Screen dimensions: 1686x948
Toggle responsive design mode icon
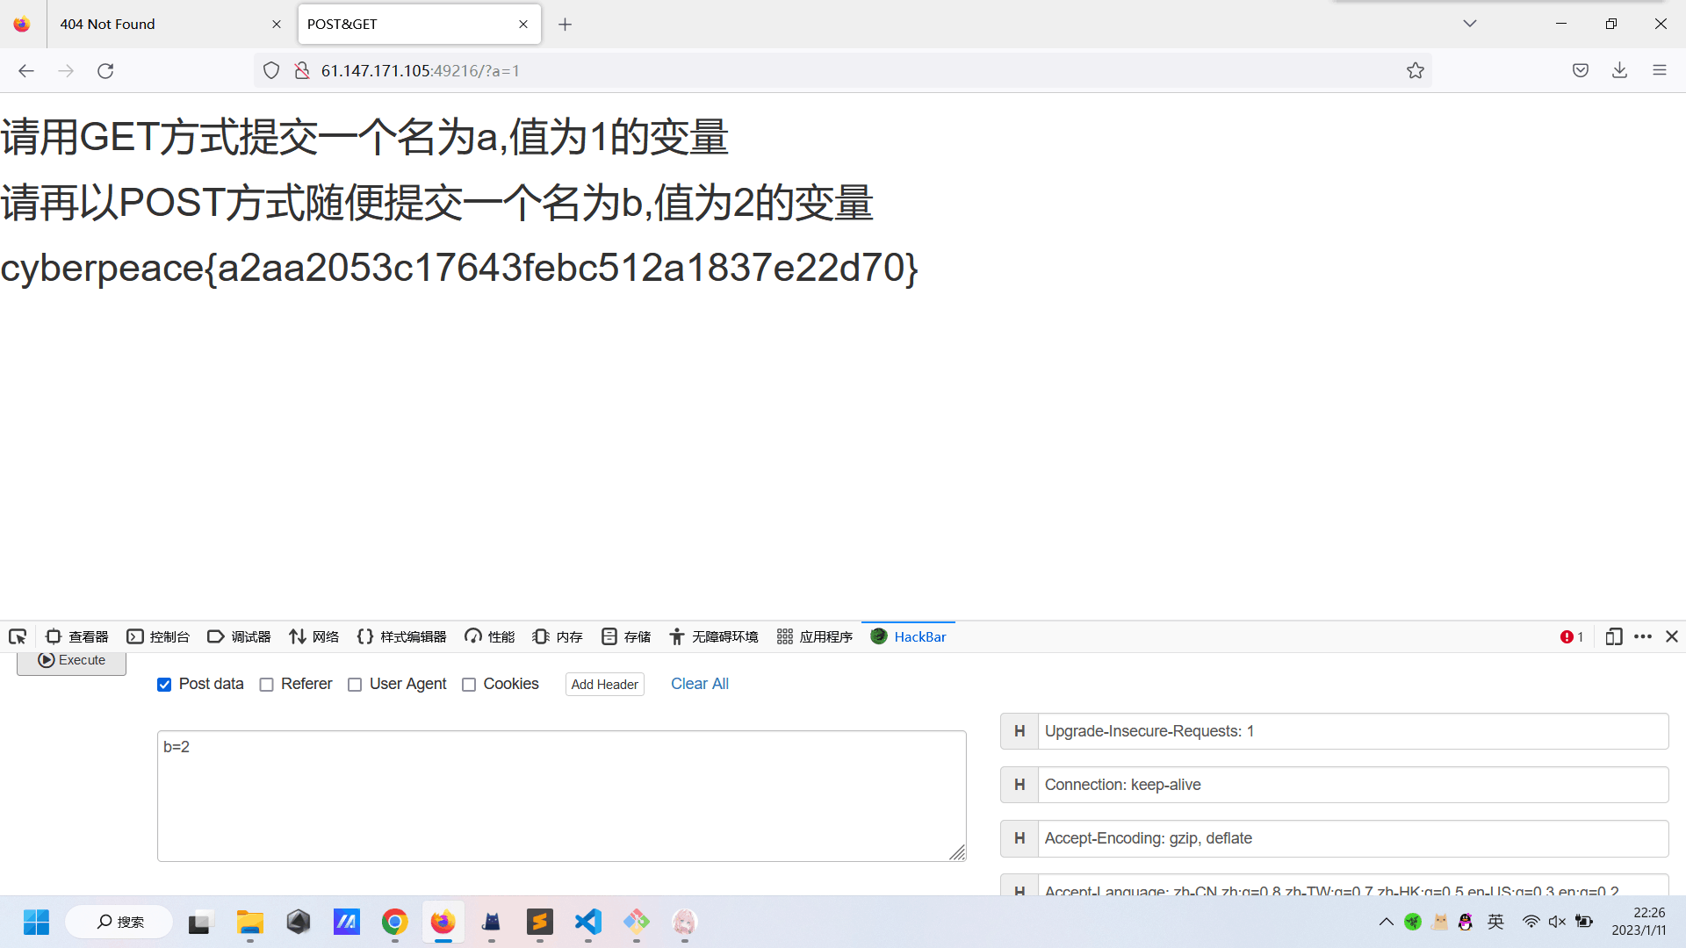1613,636
